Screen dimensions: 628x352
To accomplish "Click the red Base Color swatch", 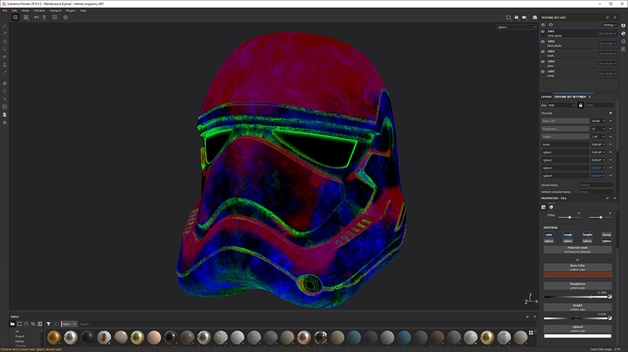I will tap(578, 275).
